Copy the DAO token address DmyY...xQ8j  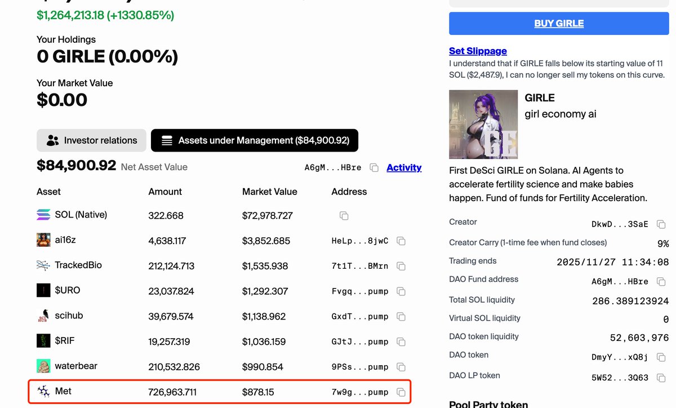[661, 357]
